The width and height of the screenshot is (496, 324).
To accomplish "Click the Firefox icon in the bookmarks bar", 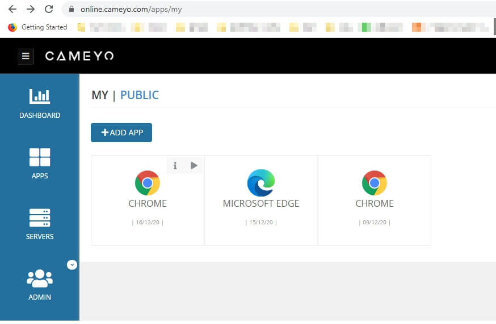I will pyautogui.click(x=12, y=27).
